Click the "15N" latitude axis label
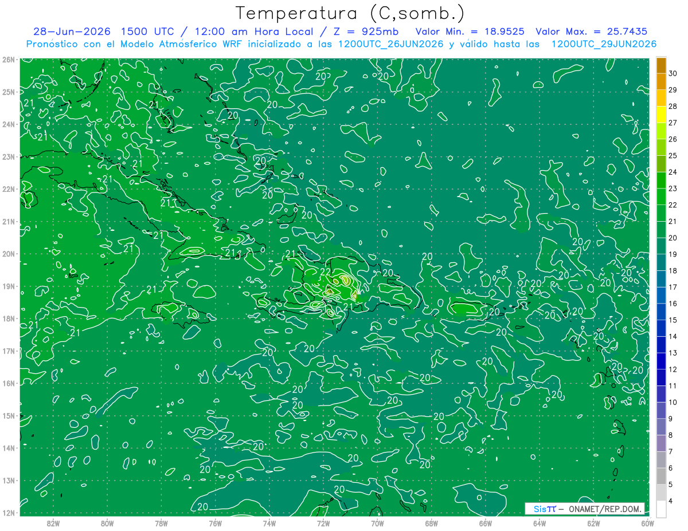This screenshot has height=531, width=688. pos(9,415)
